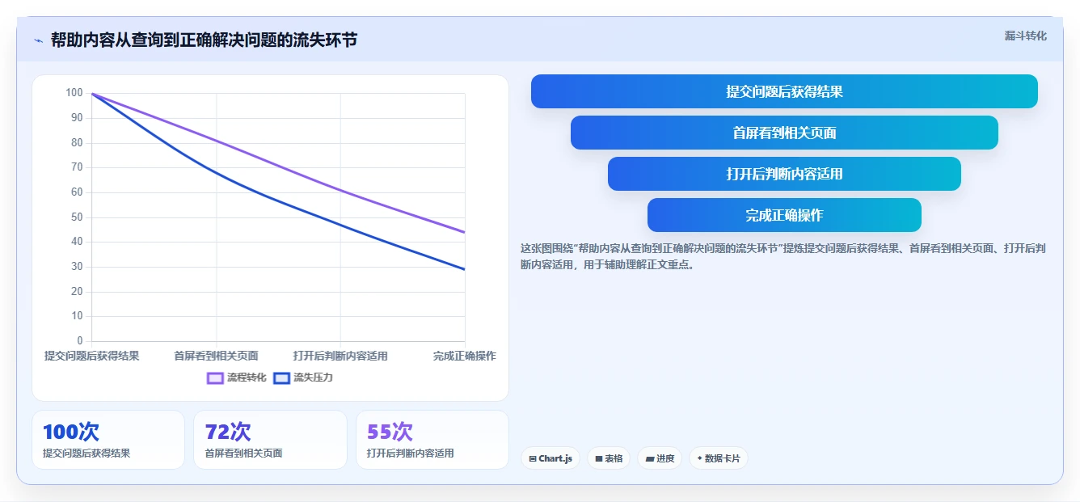The height and width of the screenshot is (502, 1080).
Task: Select the 打开后判断内容适用 funnel bar
Action: (784, 174)
